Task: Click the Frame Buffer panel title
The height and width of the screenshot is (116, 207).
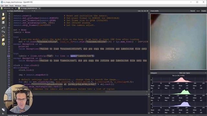Action: tap(155, 11)
